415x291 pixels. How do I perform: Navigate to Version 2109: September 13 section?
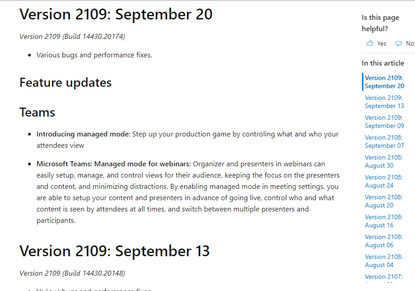point(384,102)
